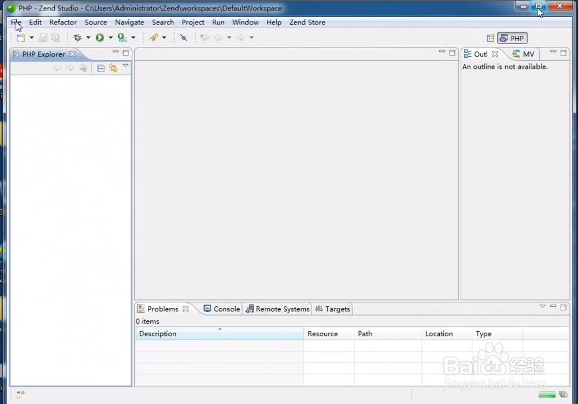Open the Back history dropdown arrow
The height and width of the screenshot is (404, 578).
coord(229,38)
